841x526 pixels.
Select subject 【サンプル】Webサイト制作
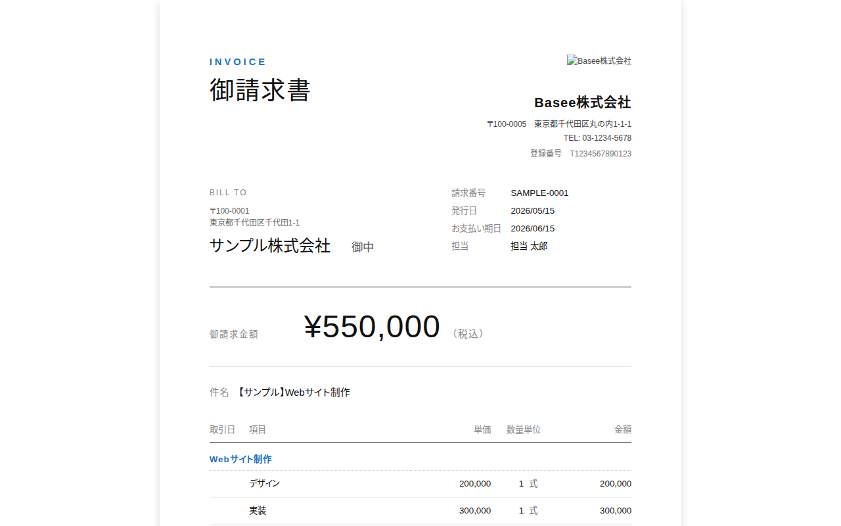tap(293, 393)
